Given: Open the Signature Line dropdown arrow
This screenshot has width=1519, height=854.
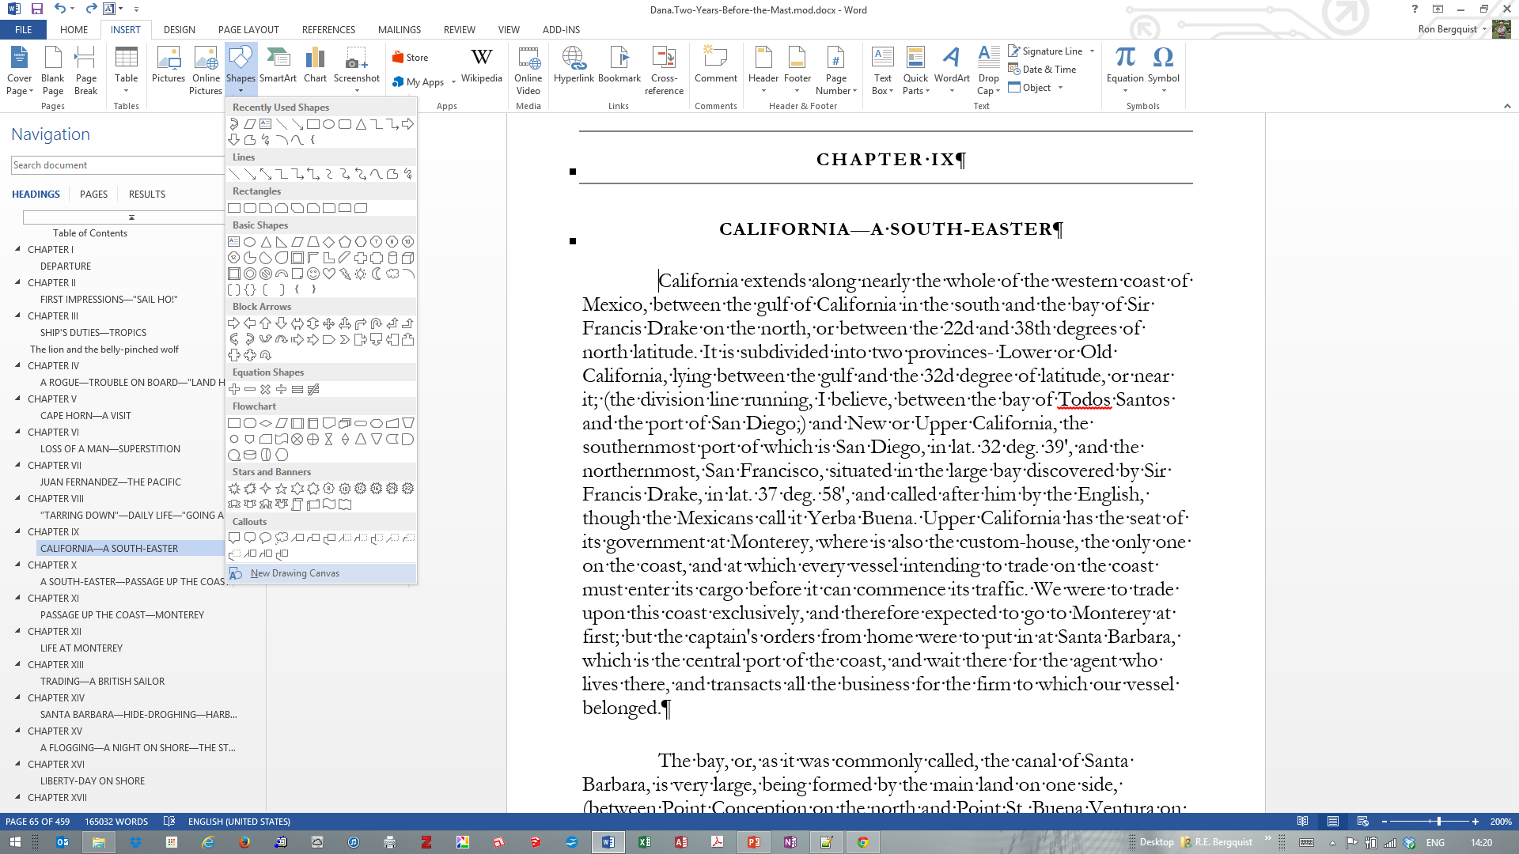Looking at the screenshot, I should point(1093,51).
